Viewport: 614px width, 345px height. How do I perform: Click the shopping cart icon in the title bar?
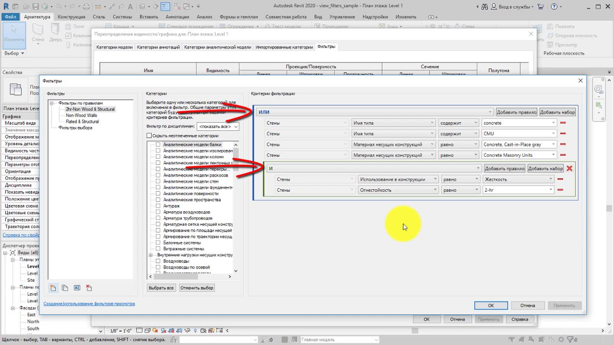(541, 7)
